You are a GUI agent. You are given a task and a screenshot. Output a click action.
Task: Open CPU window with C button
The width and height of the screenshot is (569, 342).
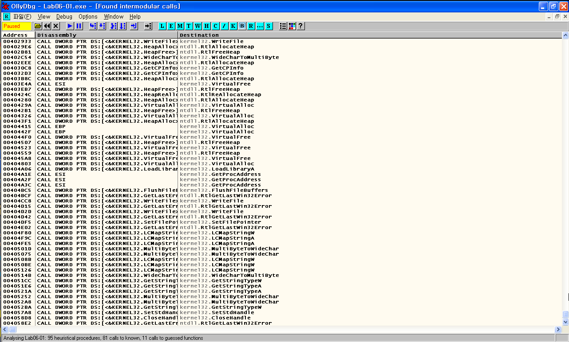pos(215,26)
